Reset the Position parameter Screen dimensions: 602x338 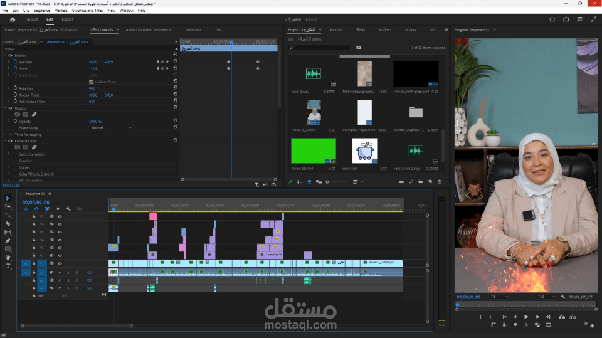click(176, 61)
